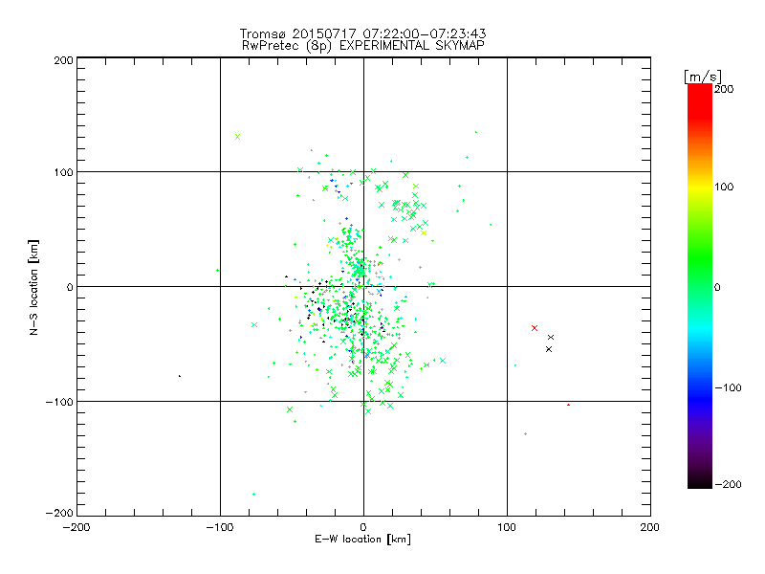Image resolution: width=765 pixels, height=574 pixels.
Task: Click the green dot at the bottom left of the plot
Action: 253,494
